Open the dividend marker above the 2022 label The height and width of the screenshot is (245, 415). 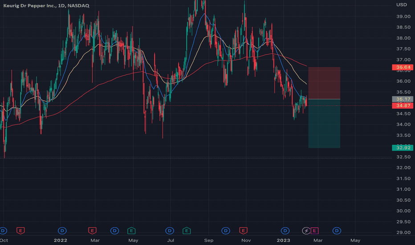[62, 231]
